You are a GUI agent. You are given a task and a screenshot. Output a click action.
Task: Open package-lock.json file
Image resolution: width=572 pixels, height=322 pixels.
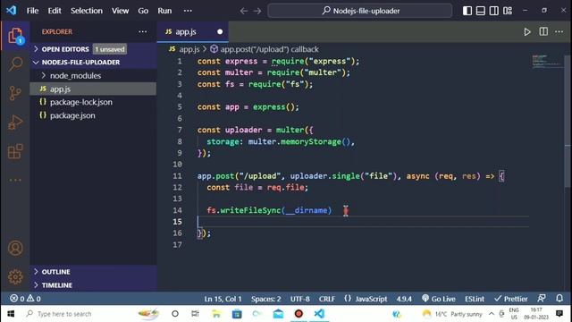[93, 102]
